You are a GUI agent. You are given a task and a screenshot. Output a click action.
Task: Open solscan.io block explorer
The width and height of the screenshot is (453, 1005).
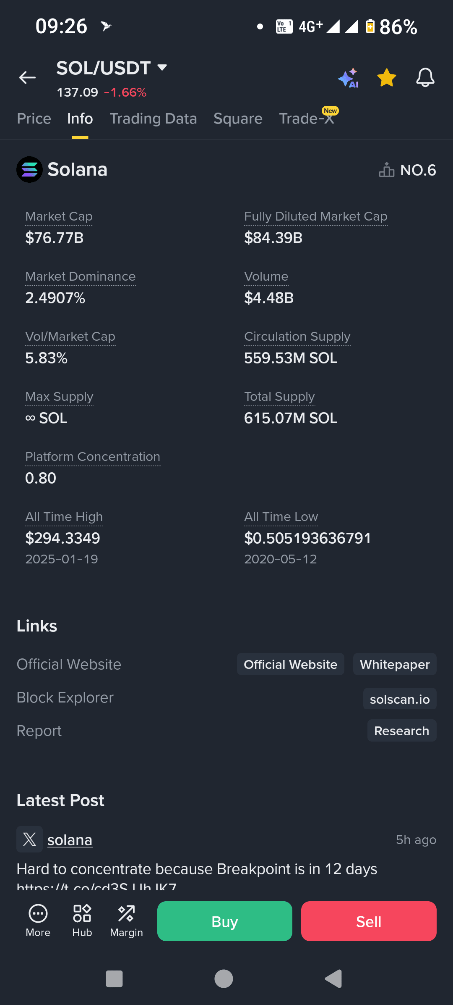(x=399, y=699)
